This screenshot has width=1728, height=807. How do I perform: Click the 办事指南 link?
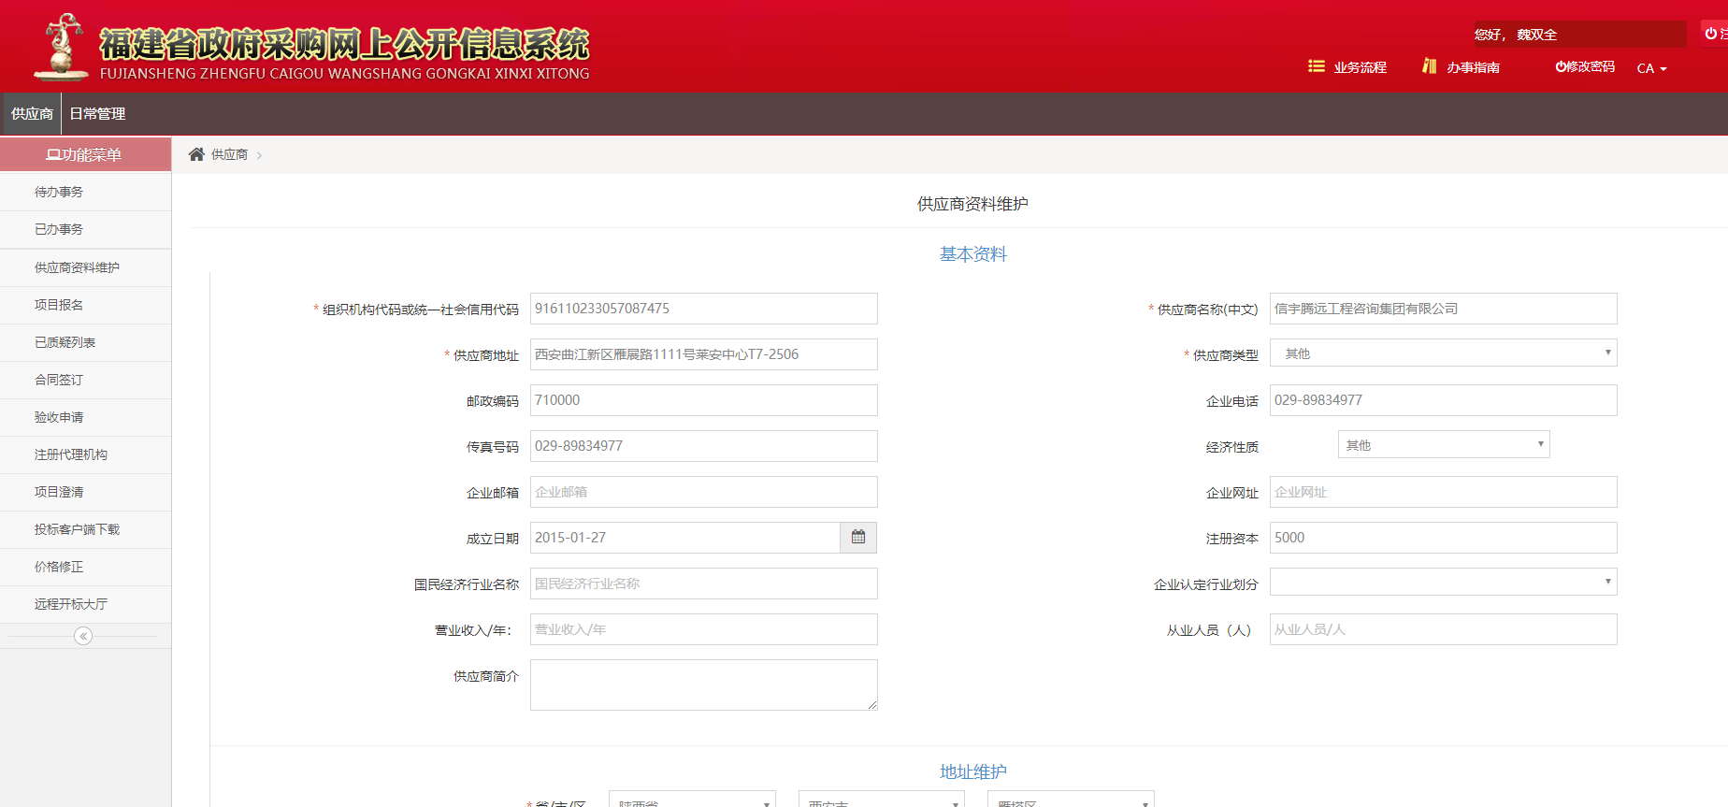click(x=1473, y=67)
